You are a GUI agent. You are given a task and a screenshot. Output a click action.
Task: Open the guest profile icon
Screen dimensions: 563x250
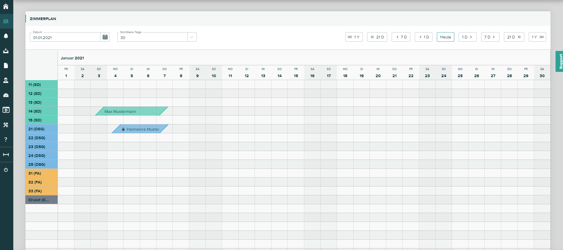coord(6,80)
